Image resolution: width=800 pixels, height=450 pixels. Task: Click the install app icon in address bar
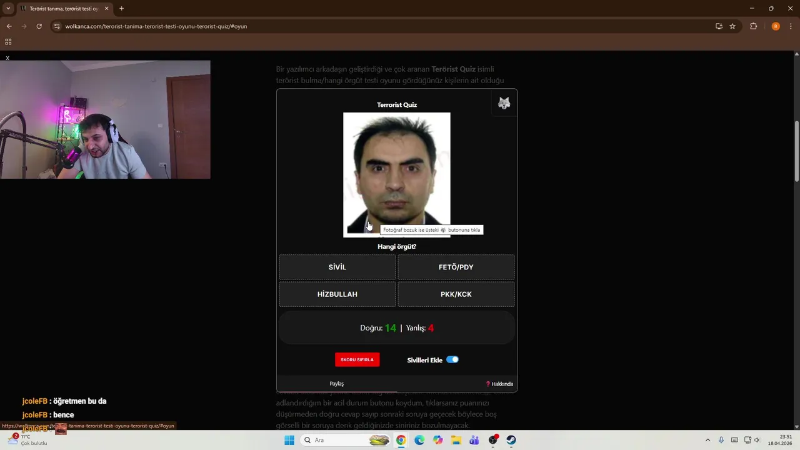pyautogui.click(x=719, y=26)
